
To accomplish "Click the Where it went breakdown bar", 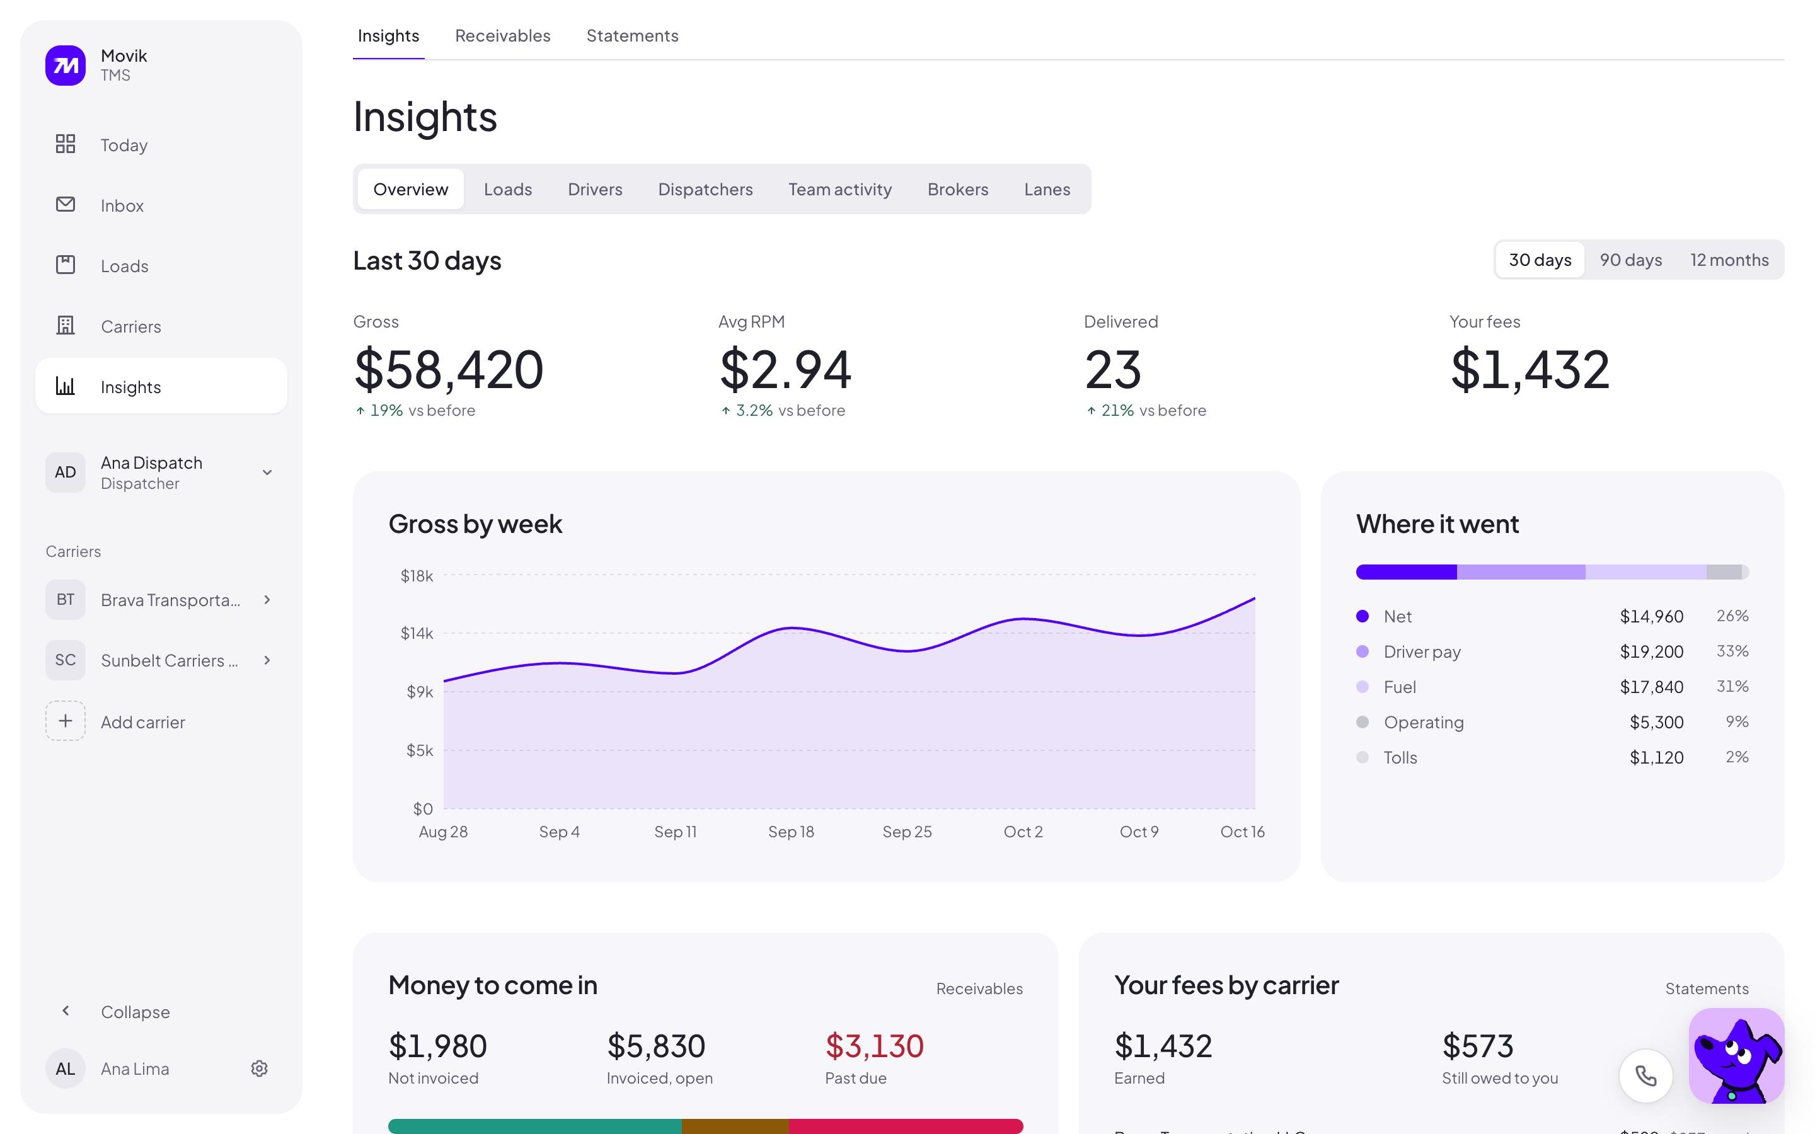I will (x=1552, y=571).
